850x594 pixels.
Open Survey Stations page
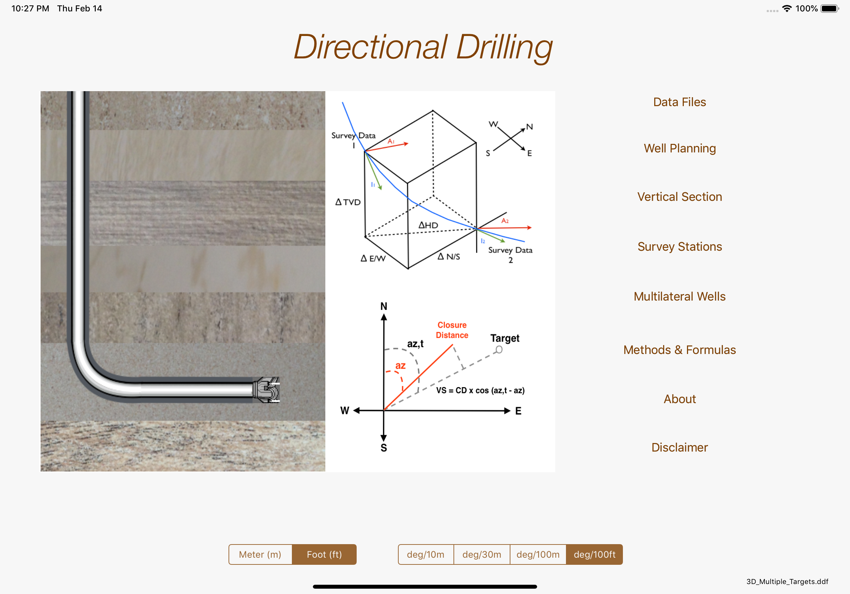pyautogui.click(x=680, y=247)
